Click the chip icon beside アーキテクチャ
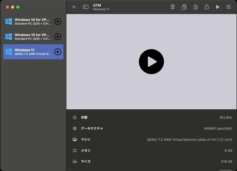Viewport: 237px width, 171px height. [75, 129]
